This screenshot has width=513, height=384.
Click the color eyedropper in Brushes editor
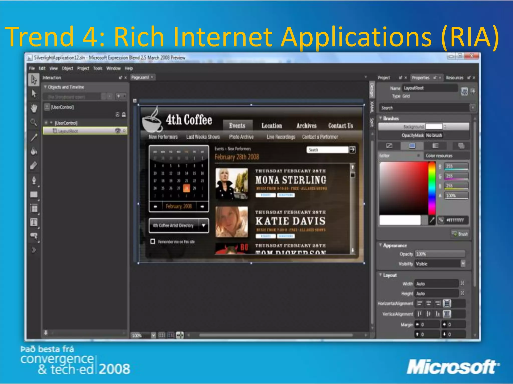[x=432, y=220]
